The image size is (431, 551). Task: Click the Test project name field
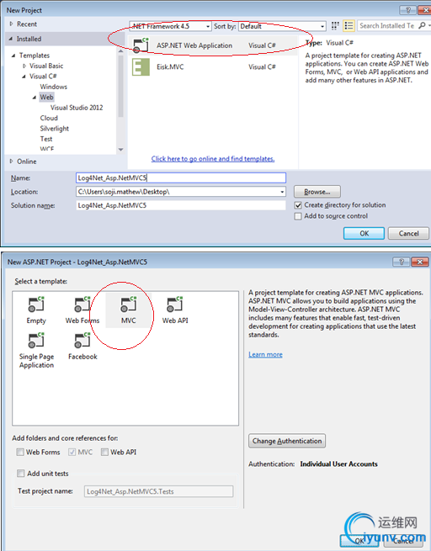pyautogui.click(x=158, y=491)
